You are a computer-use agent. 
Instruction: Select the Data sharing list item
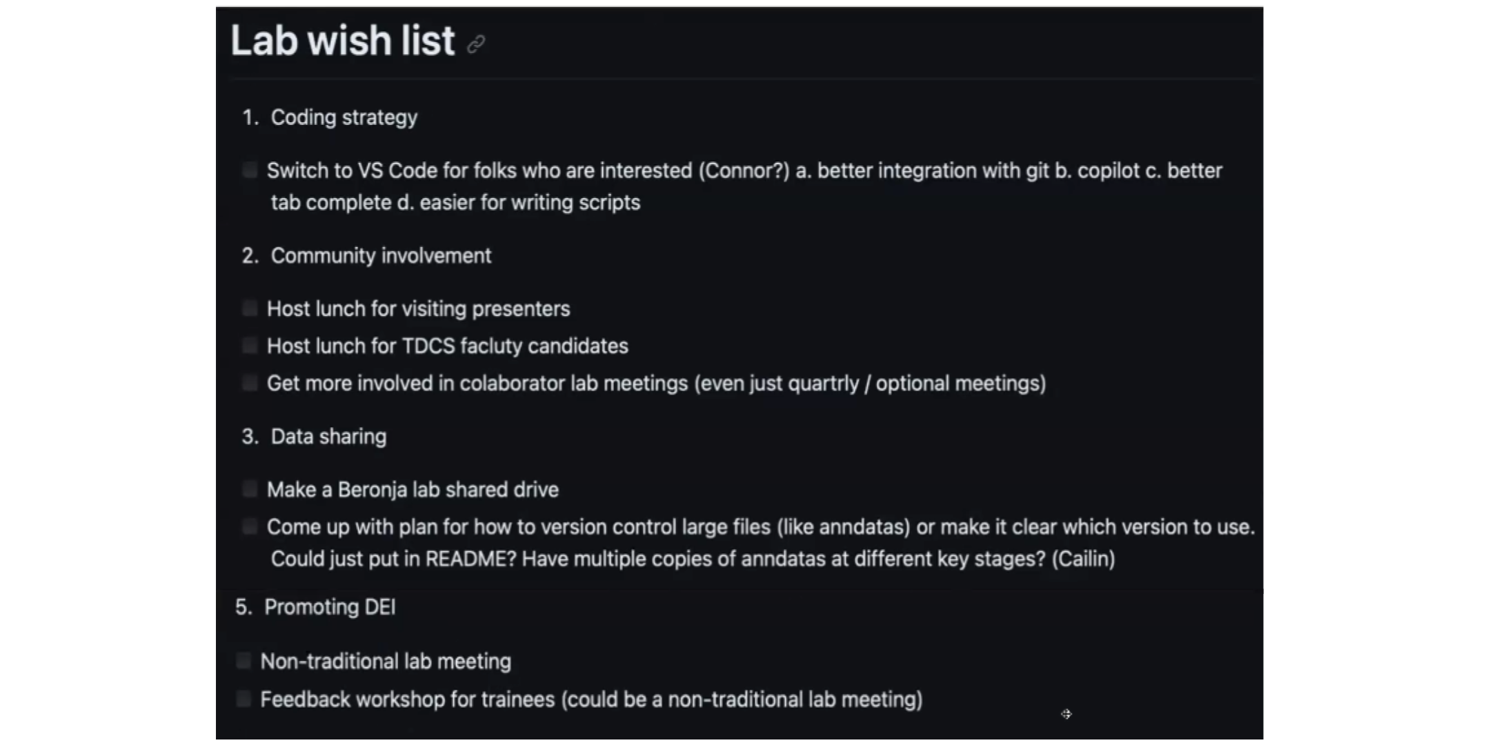coord(328,437)
